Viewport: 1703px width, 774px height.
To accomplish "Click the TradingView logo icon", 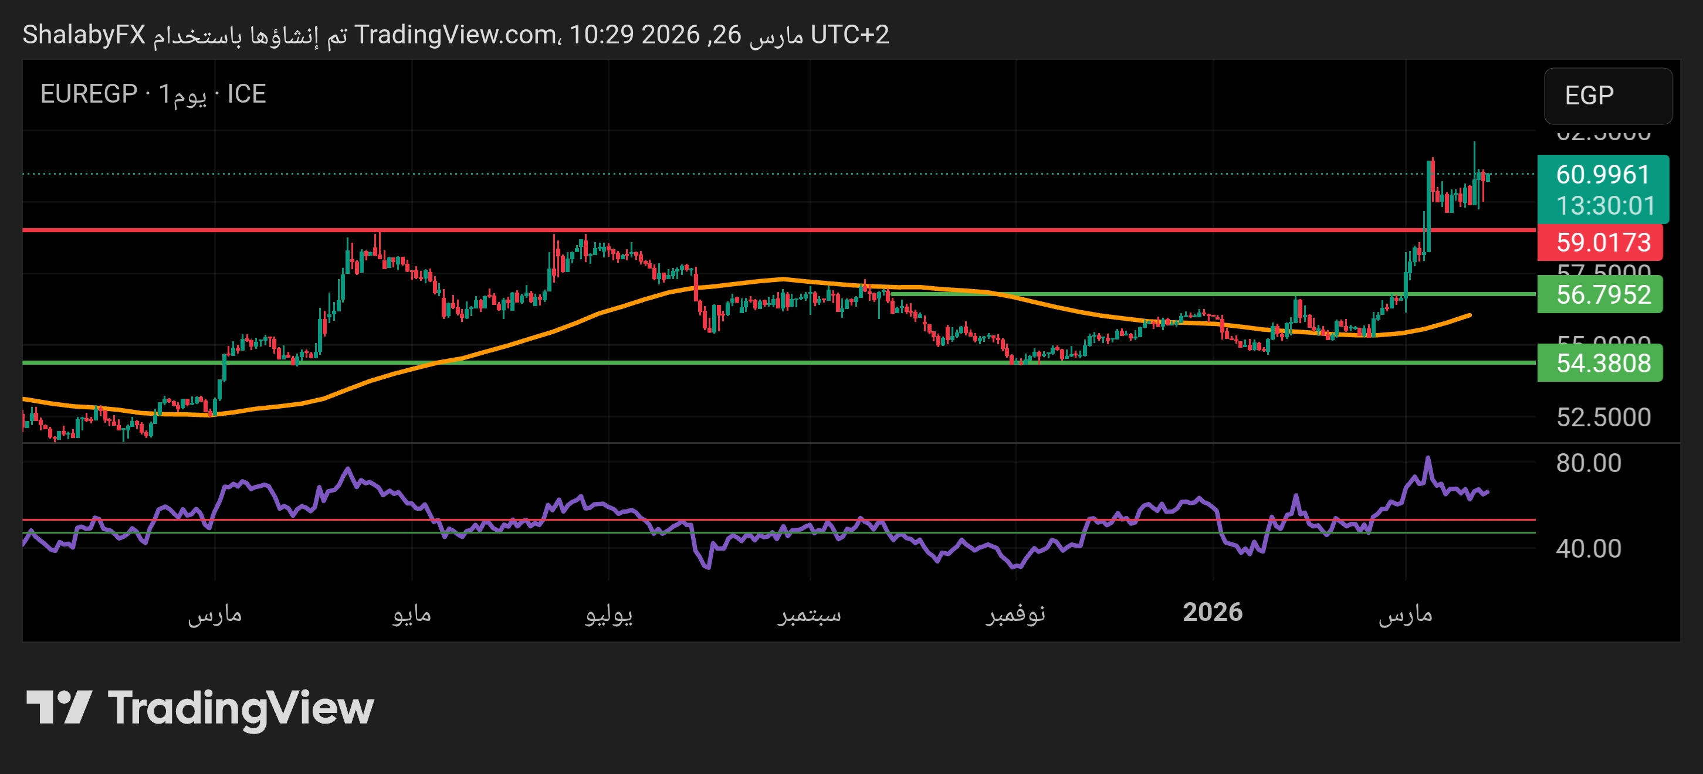I will point(58,707).
